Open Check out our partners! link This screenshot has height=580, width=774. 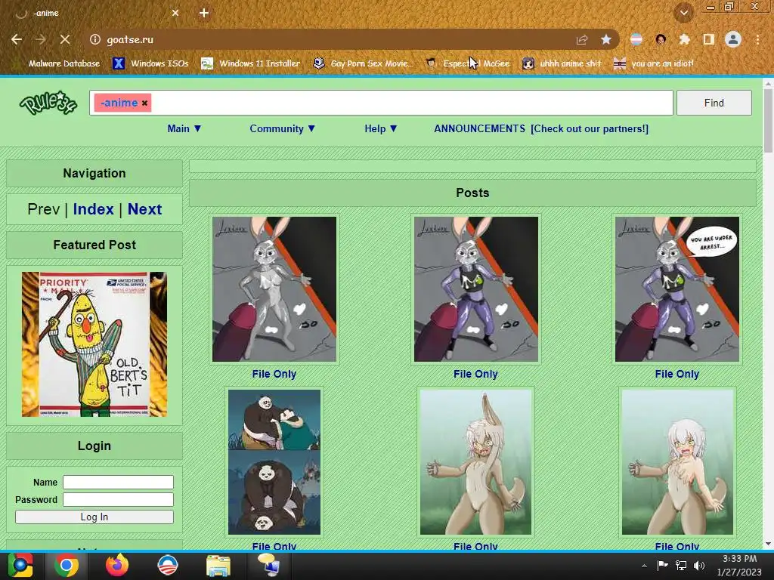click(590, 128)
